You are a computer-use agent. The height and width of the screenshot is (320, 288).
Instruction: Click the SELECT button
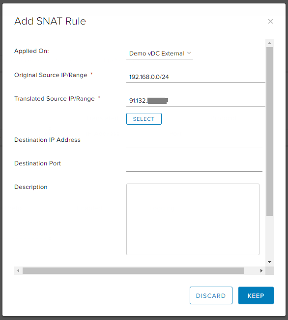pyautogui.click(x=144, y=119)
